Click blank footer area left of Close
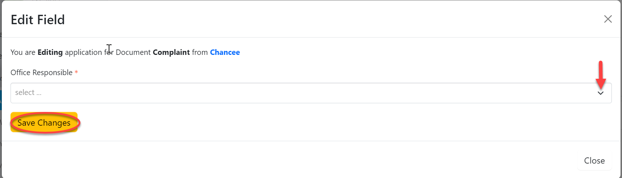The image size is (622, 178). pos(290,161)
